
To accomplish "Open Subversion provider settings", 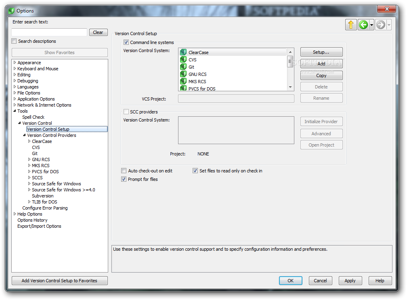I will pyautogui.click(x=42, y=196).
